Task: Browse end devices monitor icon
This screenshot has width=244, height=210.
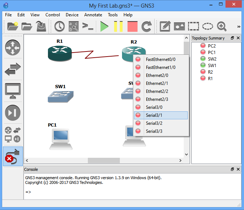Action: tap(13, 91)
